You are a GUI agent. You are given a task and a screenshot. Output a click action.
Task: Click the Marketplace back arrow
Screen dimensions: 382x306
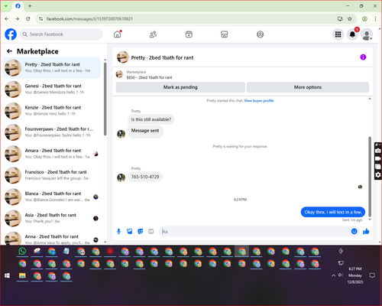pyautogui.click(x=9, y=51)
